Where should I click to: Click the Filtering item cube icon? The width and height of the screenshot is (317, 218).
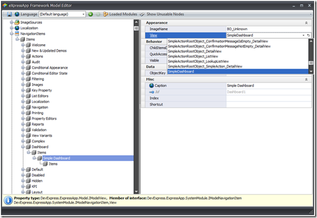[x=29, y=79]
